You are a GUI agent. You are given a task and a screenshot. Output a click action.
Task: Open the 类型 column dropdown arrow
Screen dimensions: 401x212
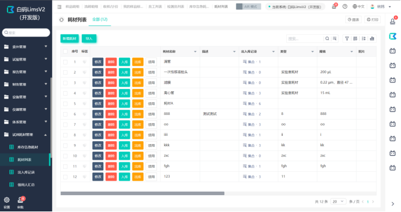click(x=312, y=52)
